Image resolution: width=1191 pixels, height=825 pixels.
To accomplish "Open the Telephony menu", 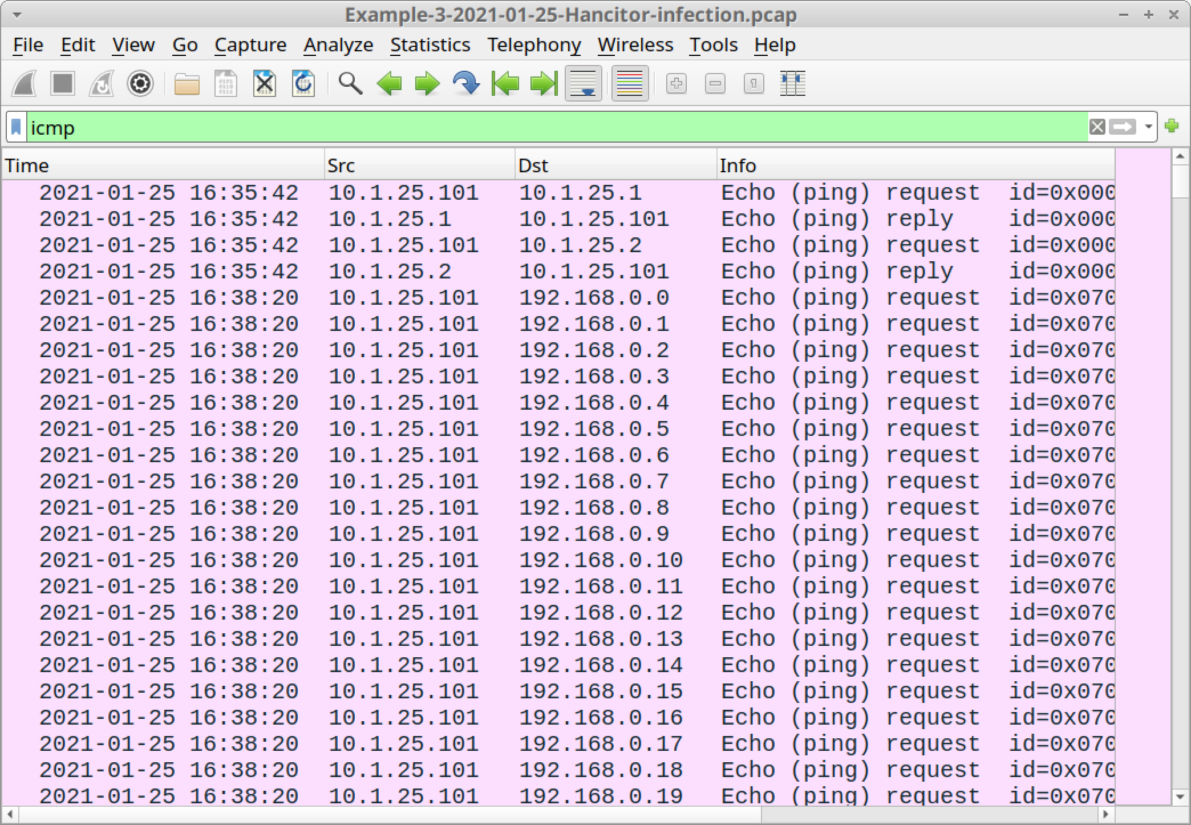I will pos(534,45).
